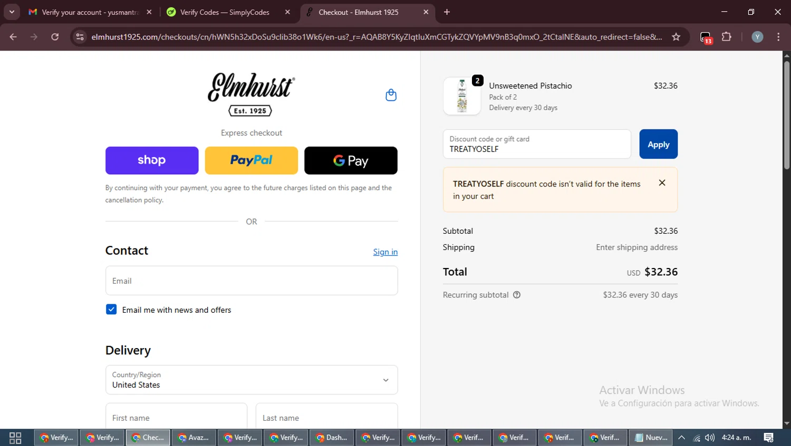Click the browser address bar URL
Screen dimensions: 791x446
[x=377, y=37]
